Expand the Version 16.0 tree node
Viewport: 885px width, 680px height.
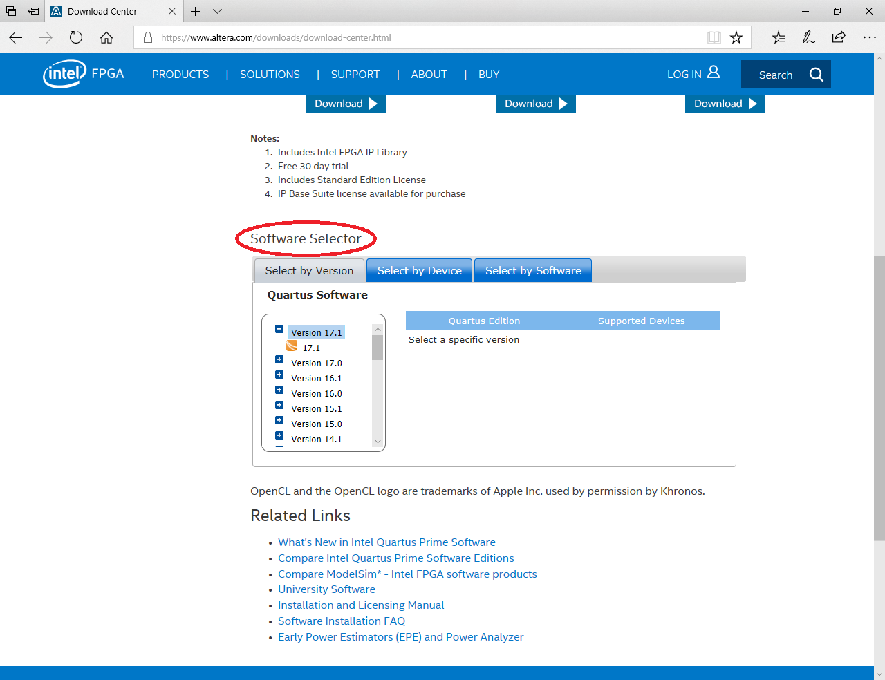[279, 390]
